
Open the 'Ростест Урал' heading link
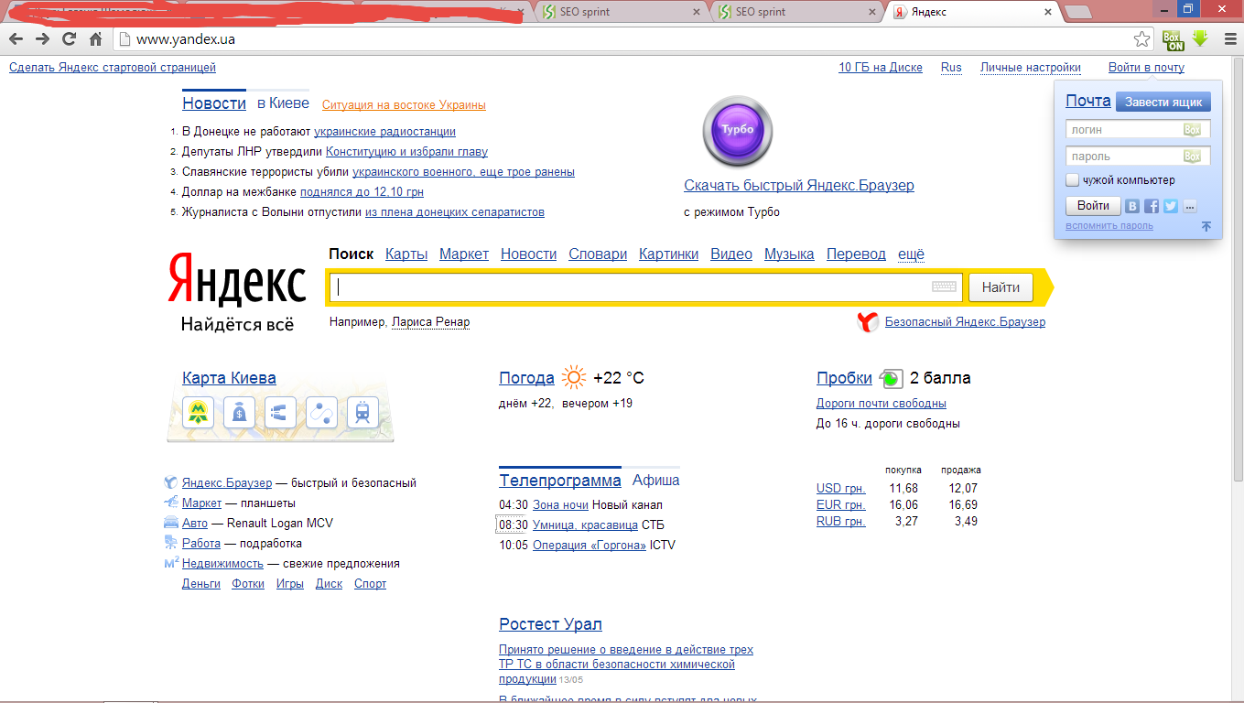click(550, 624)
